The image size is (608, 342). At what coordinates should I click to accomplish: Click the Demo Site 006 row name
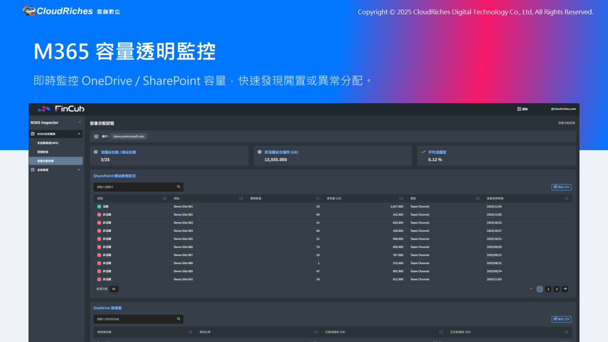tap(184, 247)
